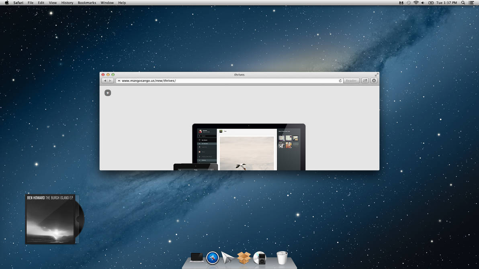Image resolution: width=479 pixels, height=269 pixels.
Task: Click the Reader button
Action: 351,81
